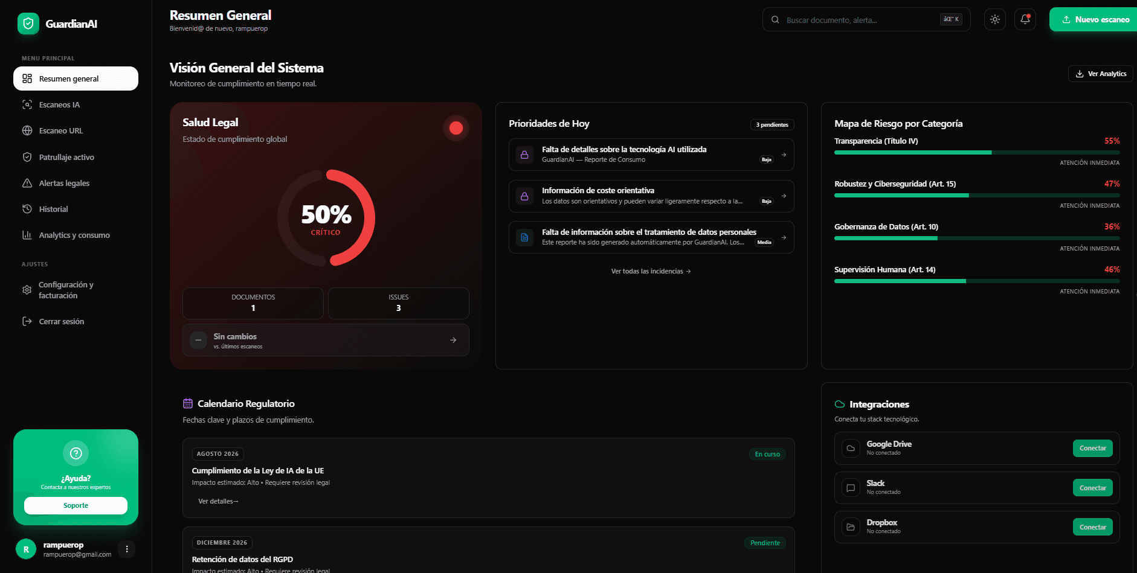Open Alertas legales section
The image size is (1137, 573).
coord(63,183)
